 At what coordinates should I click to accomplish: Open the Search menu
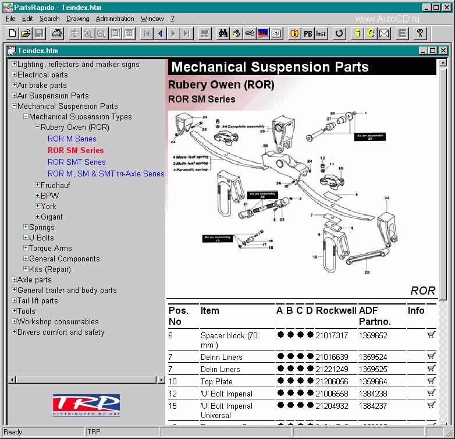click(x=49, y=19)
